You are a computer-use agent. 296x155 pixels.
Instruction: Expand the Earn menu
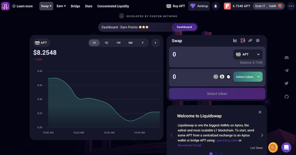pos(61,6)
